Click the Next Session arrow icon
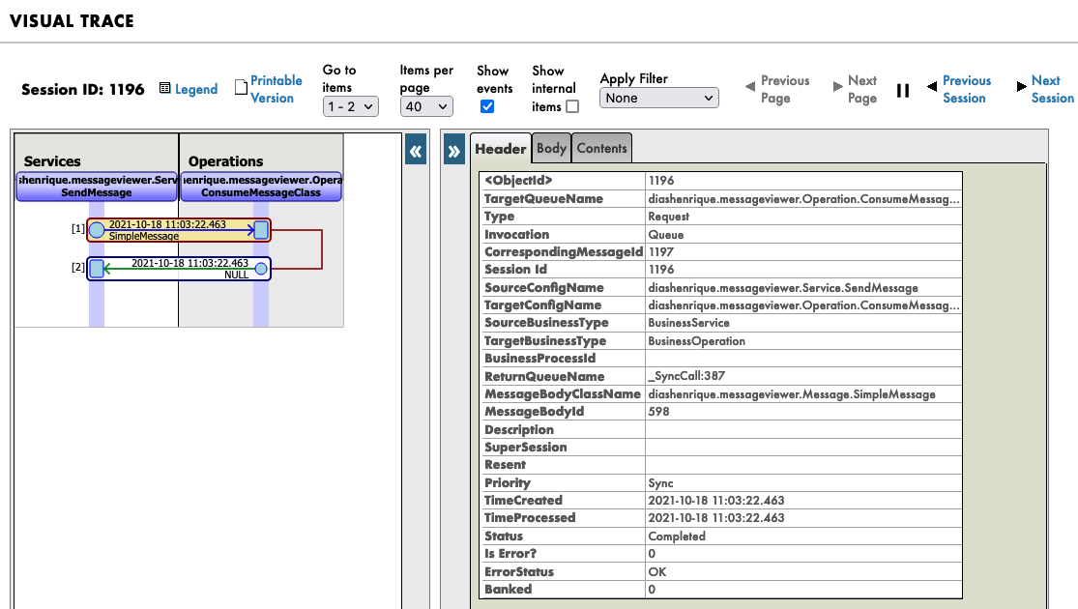The image size is (1078, 609). click(1022, 87)
